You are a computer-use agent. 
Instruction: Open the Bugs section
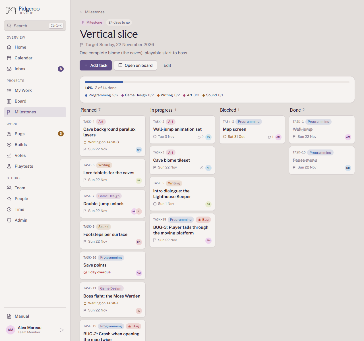click(35, 134)
